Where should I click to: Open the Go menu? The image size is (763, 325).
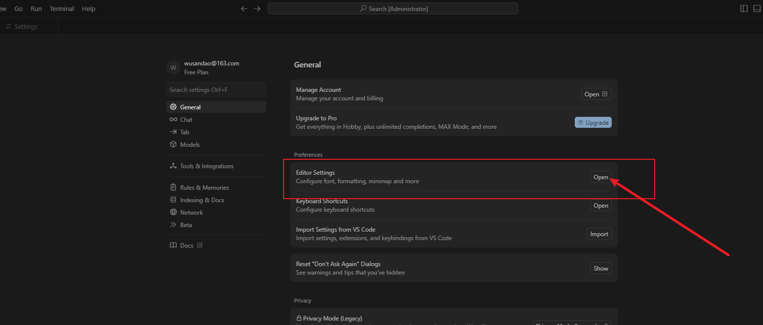[18, 8]
